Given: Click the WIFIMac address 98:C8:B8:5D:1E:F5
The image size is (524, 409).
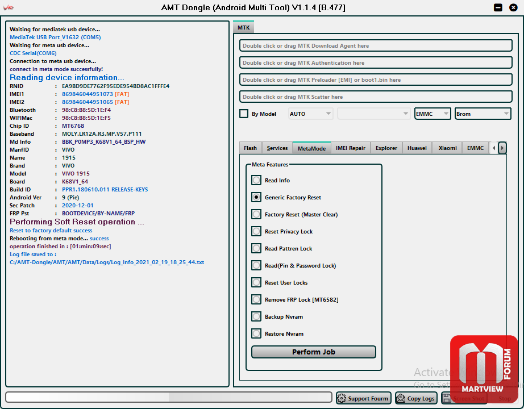Looking at the screenshot, I should (86, 118).
